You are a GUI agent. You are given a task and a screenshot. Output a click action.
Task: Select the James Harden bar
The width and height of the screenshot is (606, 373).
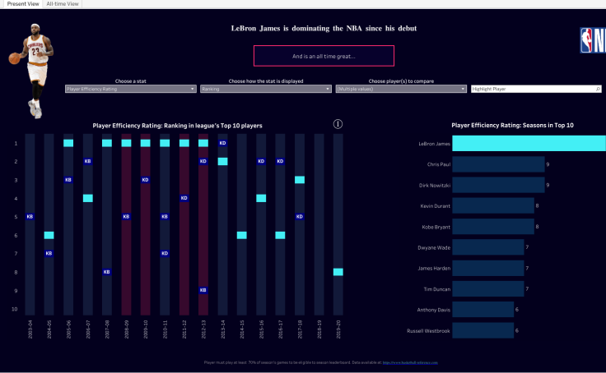(x=488, y=268)
